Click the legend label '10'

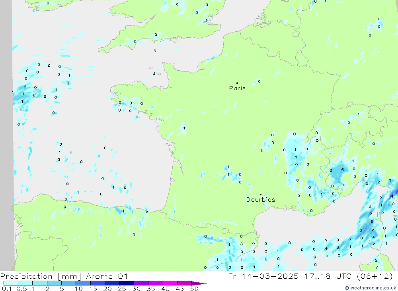pyautogui.click(x=78, y=289)
